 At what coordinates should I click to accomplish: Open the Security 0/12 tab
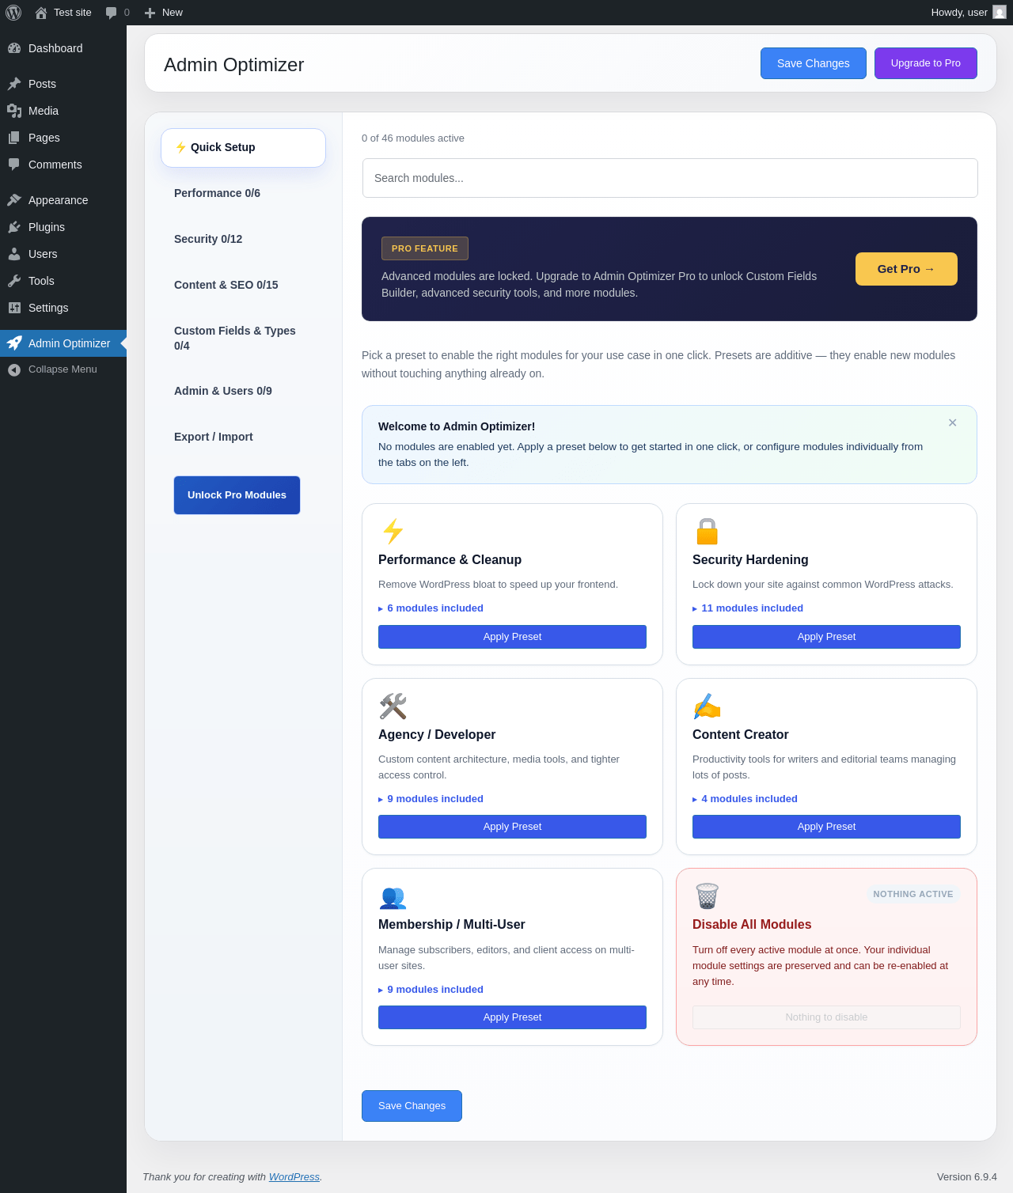tap(243, 239)
